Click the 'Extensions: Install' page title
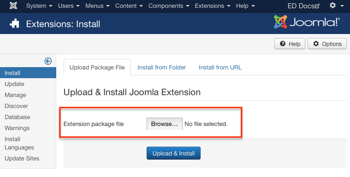Viewport: 350px width, 177px height. point(63,24)
